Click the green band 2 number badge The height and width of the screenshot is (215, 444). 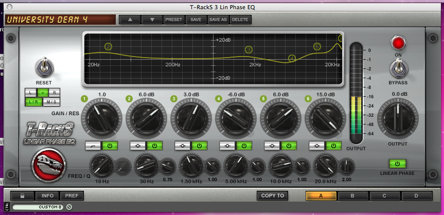129,99
